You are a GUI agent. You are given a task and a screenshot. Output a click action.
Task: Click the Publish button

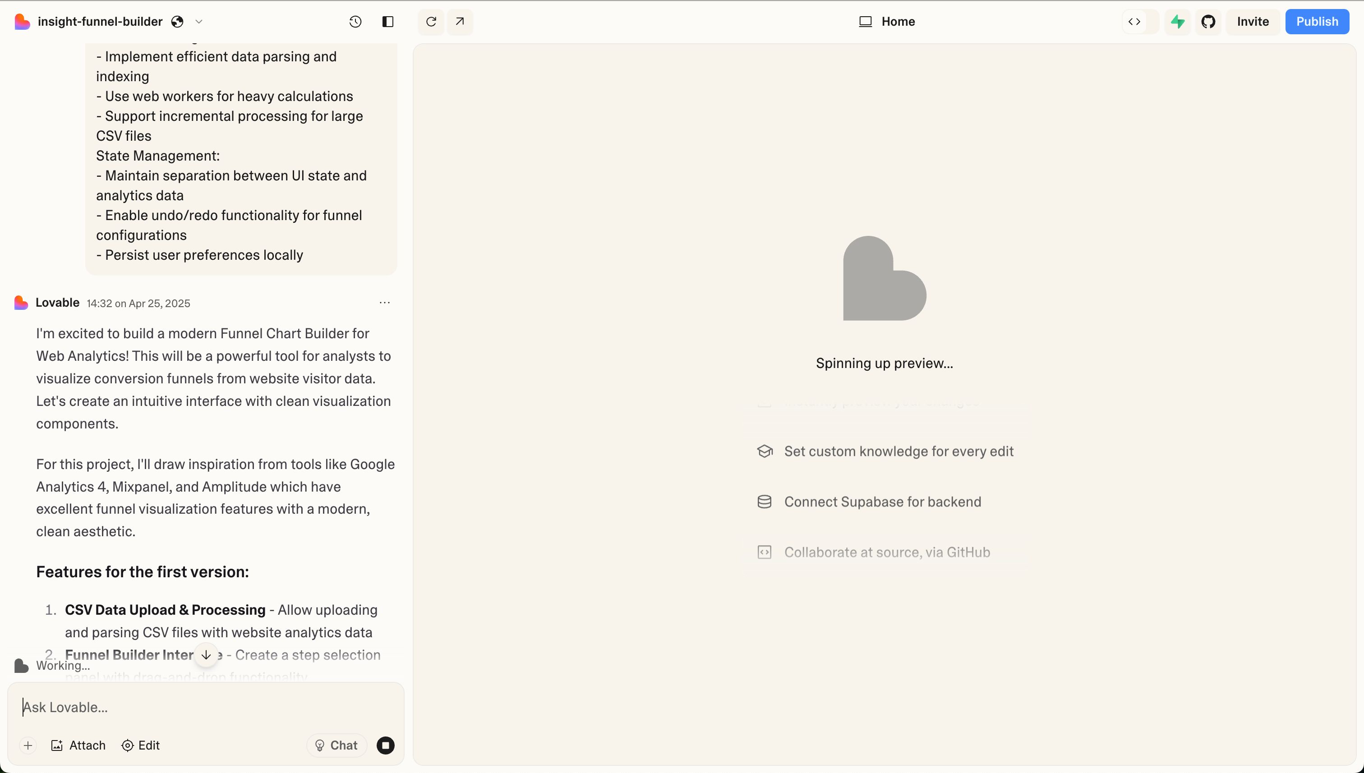[1317, 22]
